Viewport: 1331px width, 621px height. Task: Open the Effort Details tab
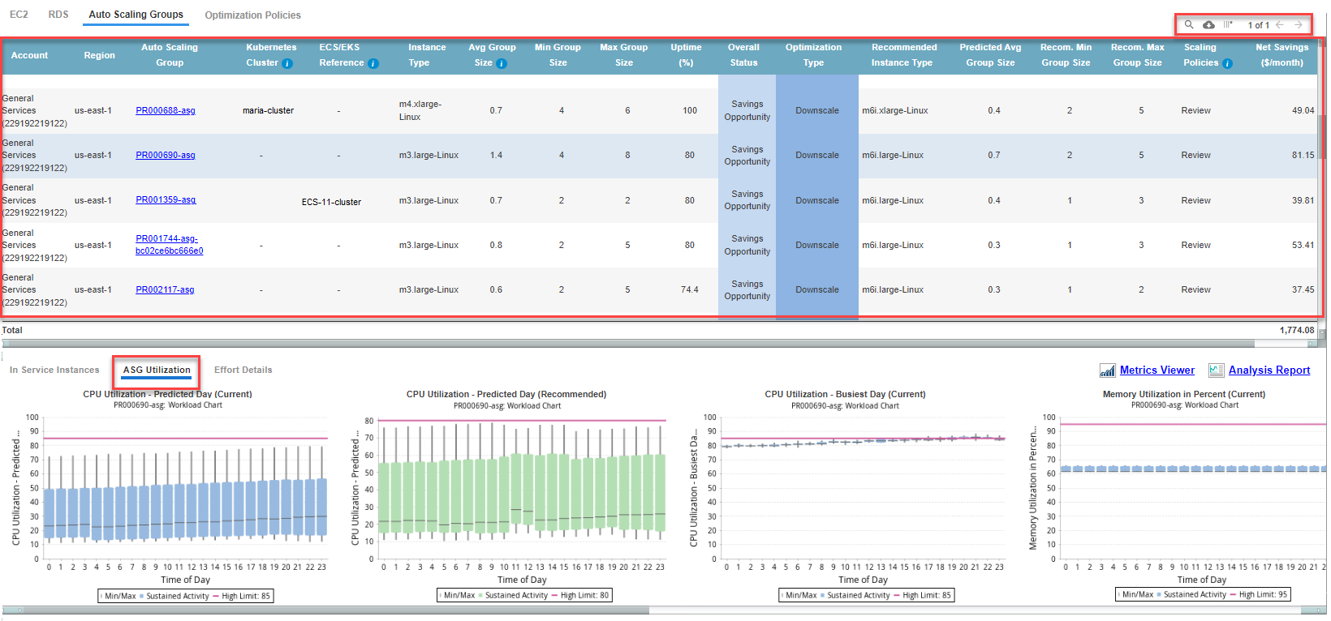point(243,370)
